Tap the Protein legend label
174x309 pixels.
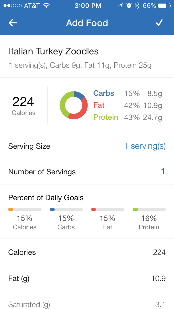[106, 117]
